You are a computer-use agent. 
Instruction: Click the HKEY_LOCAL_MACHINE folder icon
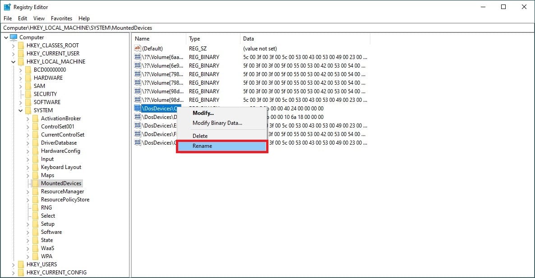(21, 62)
